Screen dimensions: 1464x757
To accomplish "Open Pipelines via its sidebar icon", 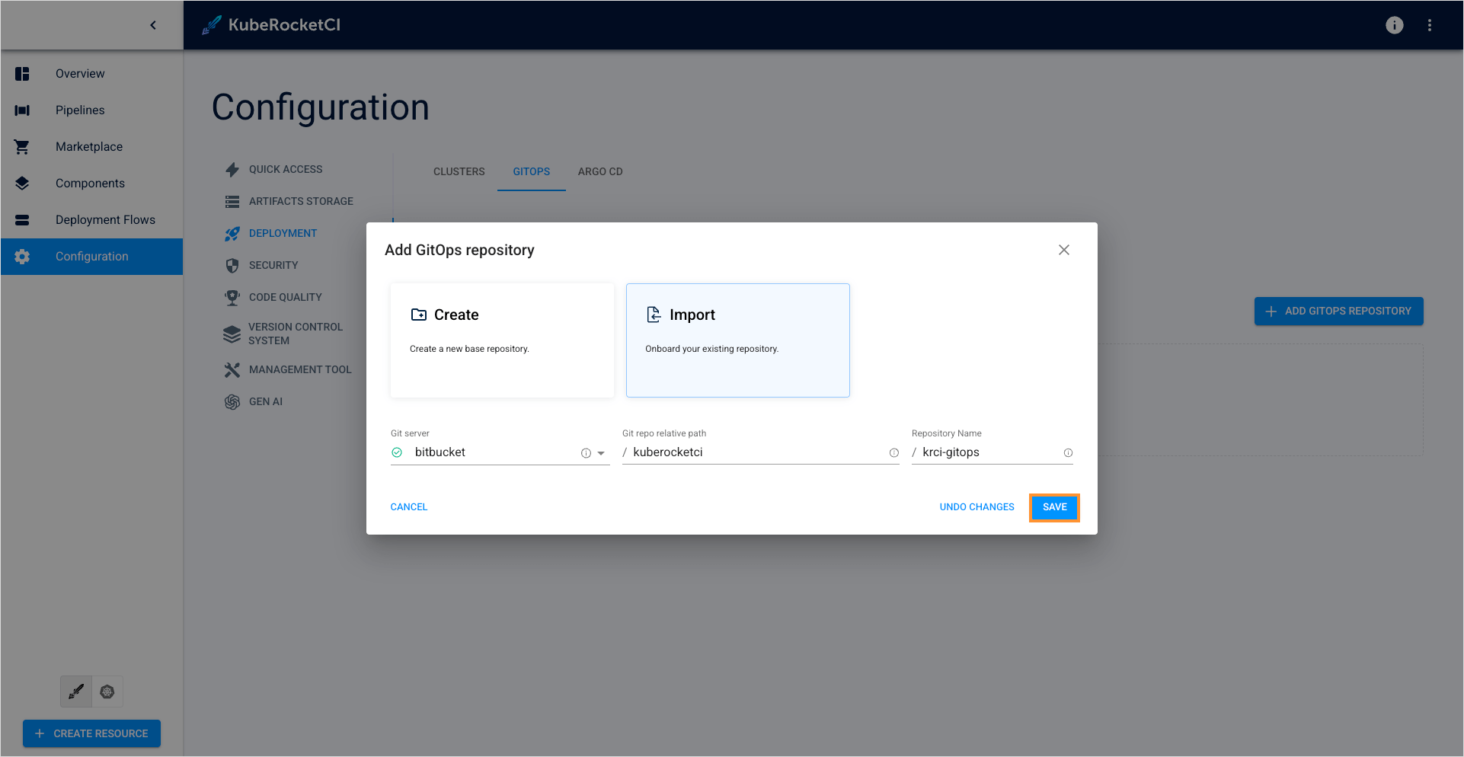I will [21, 110].
